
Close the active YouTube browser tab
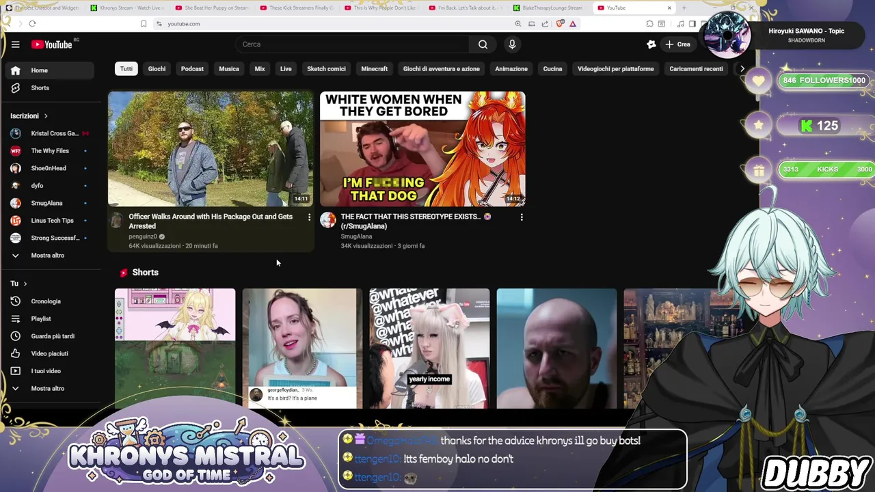tap(669, 8)
